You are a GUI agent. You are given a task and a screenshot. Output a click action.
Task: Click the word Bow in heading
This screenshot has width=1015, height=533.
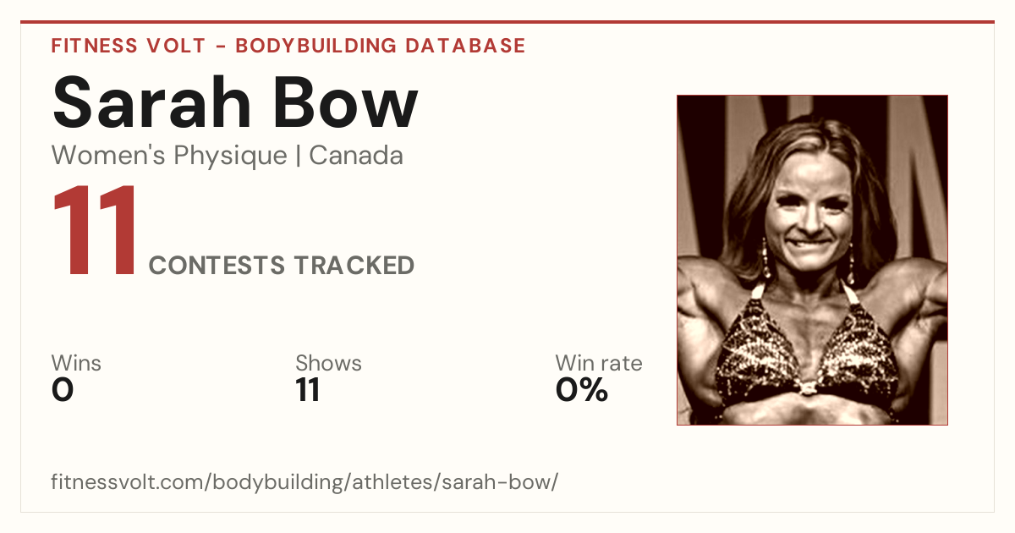(352, 102)
